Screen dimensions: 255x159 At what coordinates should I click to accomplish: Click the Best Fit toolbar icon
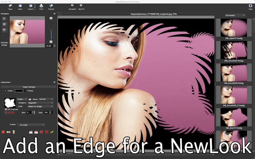click(81, 7)
